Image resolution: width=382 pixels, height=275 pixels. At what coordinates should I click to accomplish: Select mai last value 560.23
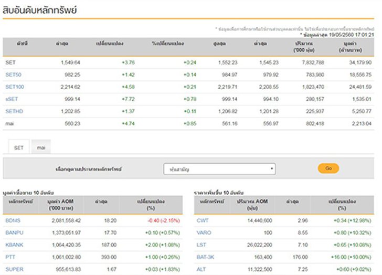point(72,124)
